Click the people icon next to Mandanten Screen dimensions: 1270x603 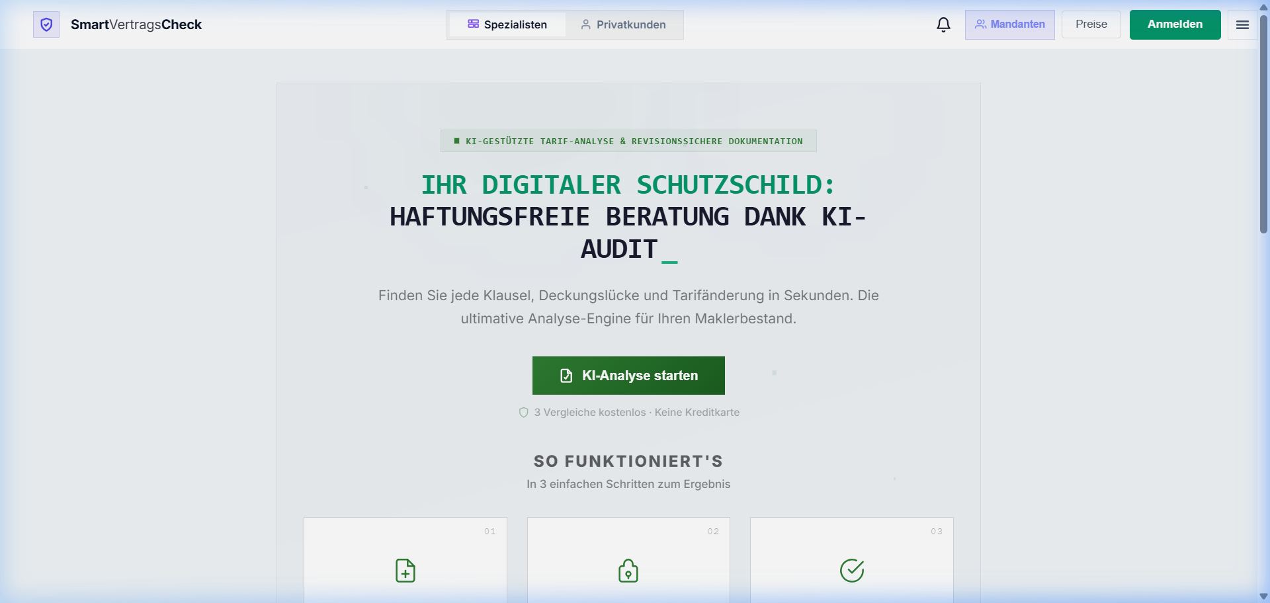click(980, 24)
